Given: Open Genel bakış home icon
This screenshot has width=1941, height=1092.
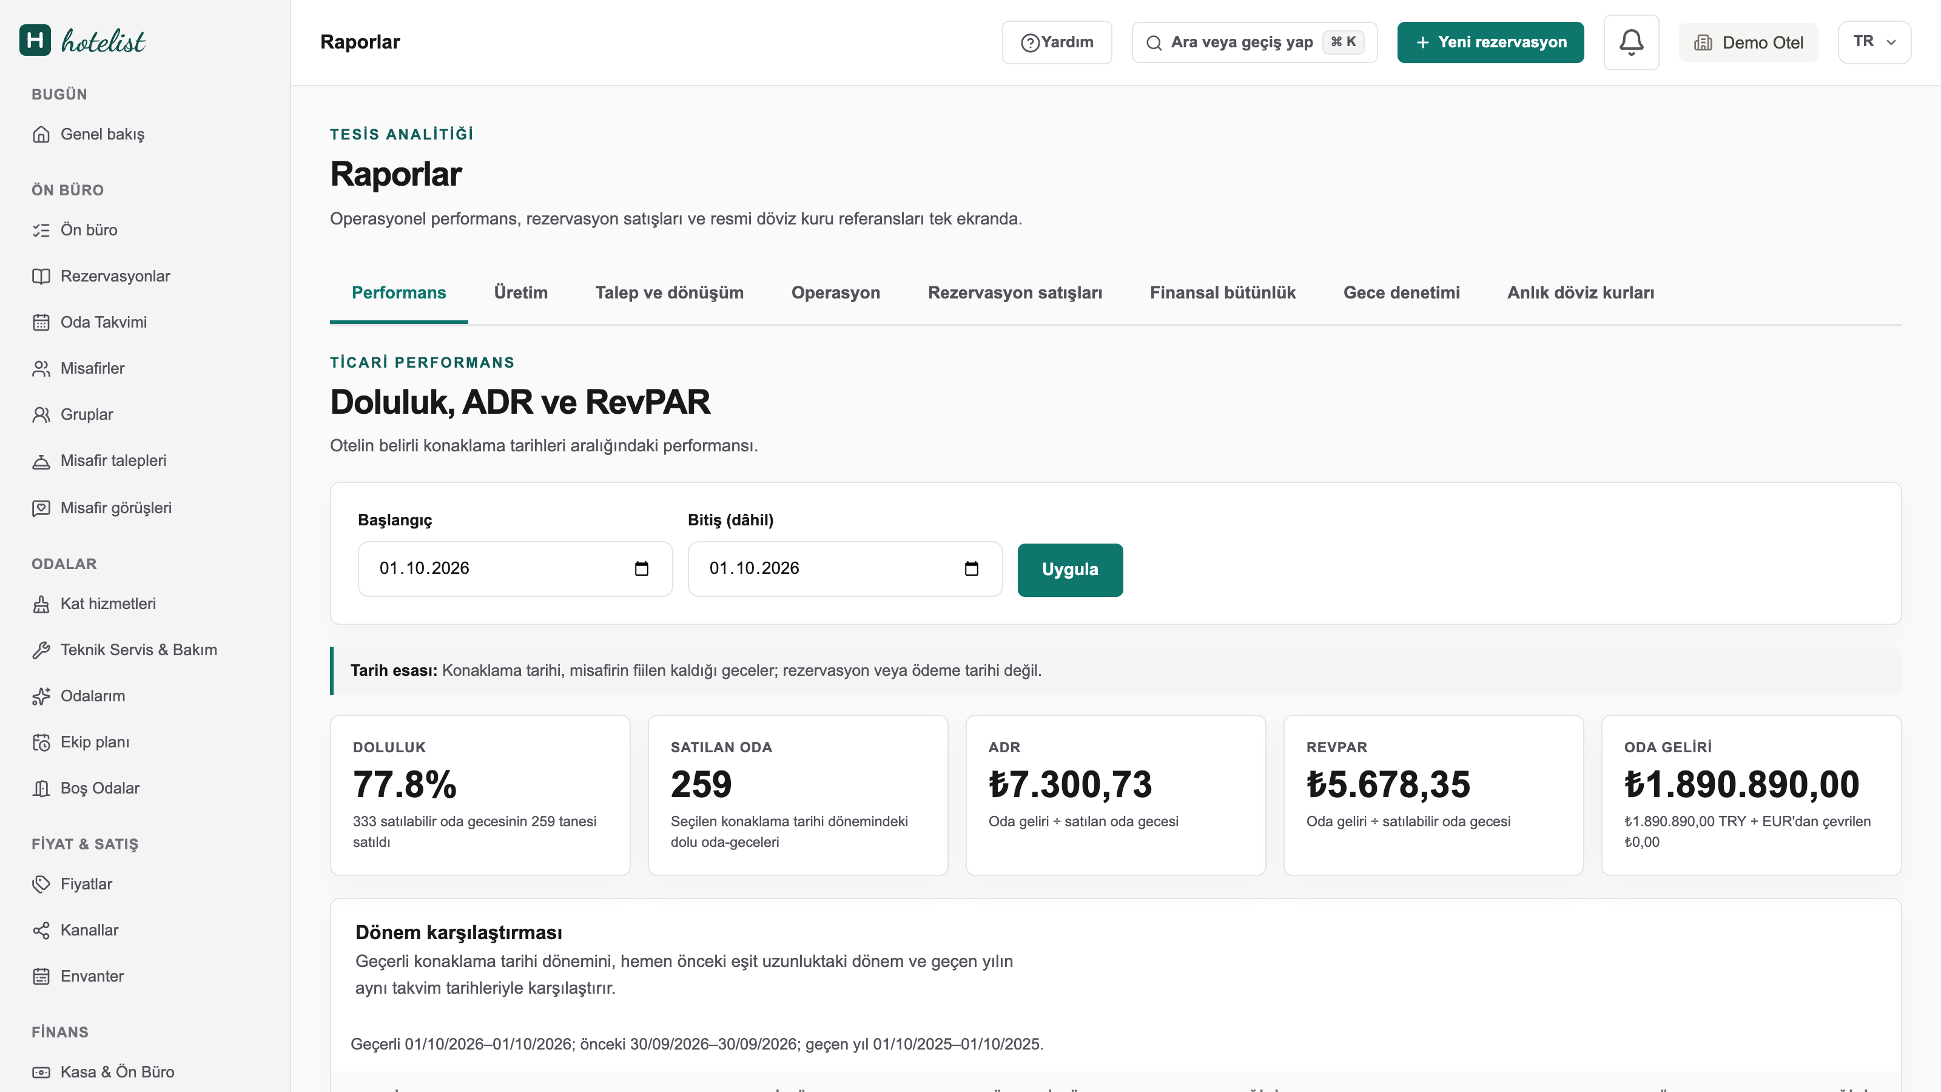Looking at the screenshot, I should tap(41, 134).
